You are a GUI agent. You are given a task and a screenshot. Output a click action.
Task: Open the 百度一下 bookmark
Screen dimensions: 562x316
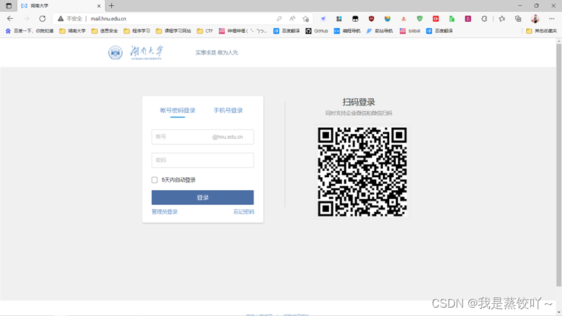tap(30, 31)
